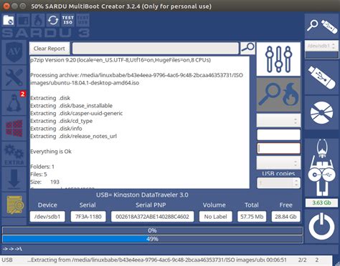Click the burn flame toolbar icon
The width and height of the screenshot is (340, 266).
tap(38, 20)
